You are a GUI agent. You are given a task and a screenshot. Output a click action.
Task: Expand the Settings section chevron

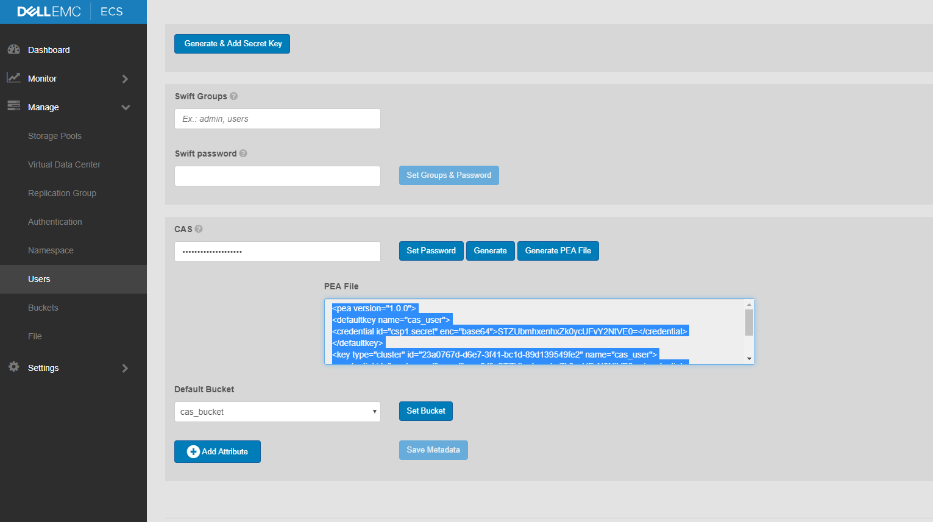126,368
